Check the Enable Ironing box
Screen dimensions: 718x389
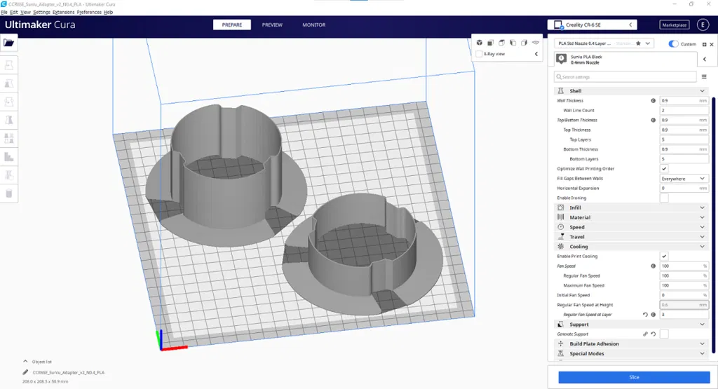tap(663, 198)
